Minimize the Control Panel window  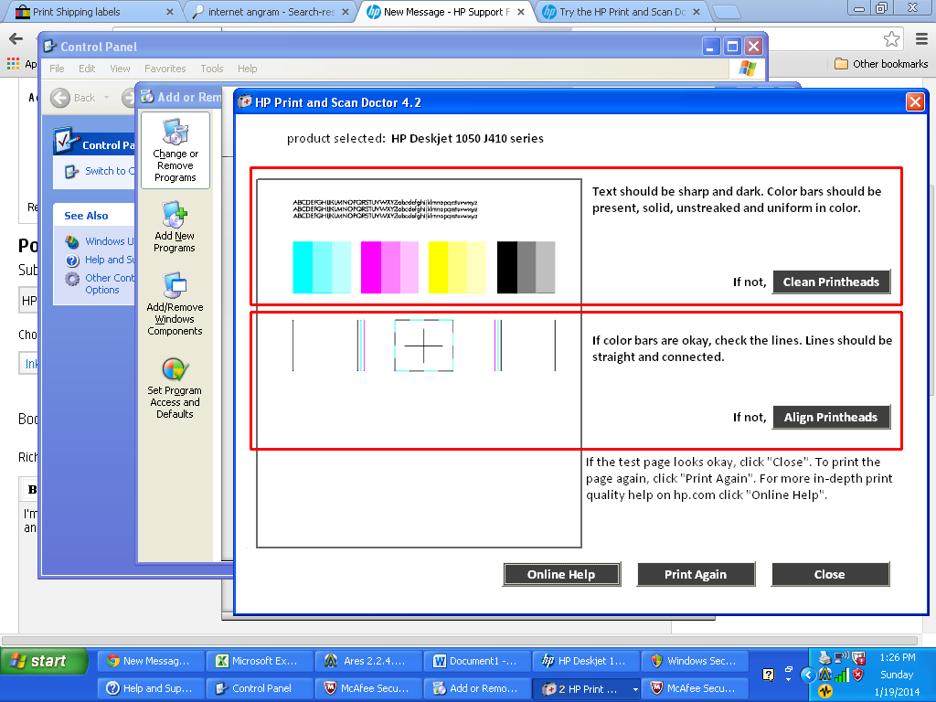click(710, 47)
